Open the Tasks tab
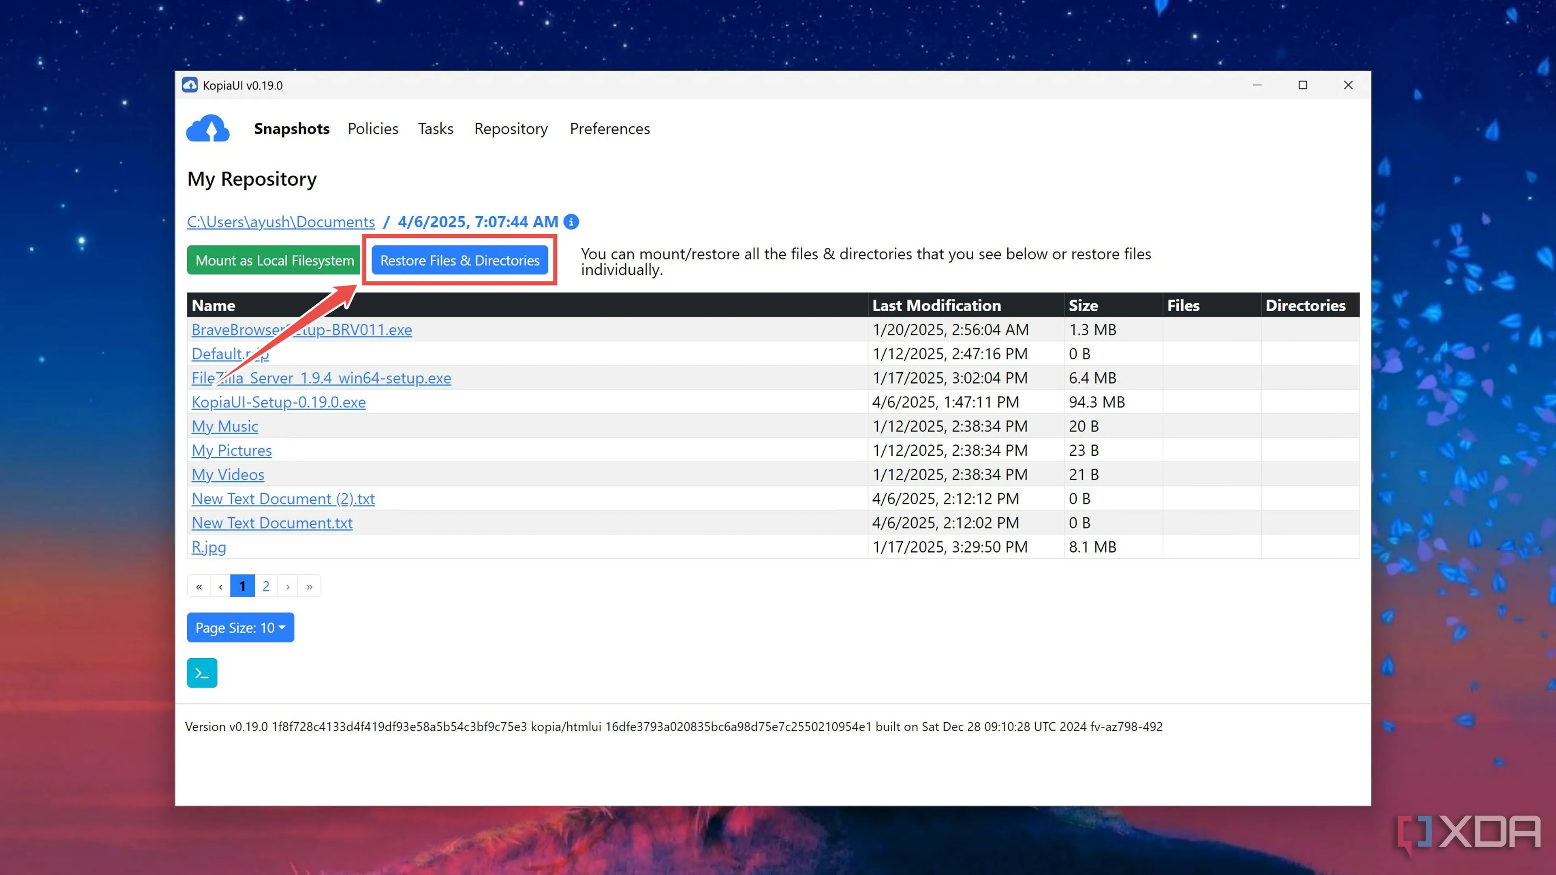 [435, 129]
